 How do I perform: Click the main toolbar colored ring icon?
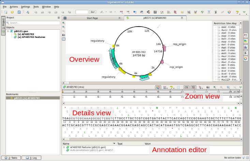click(229, 12)
